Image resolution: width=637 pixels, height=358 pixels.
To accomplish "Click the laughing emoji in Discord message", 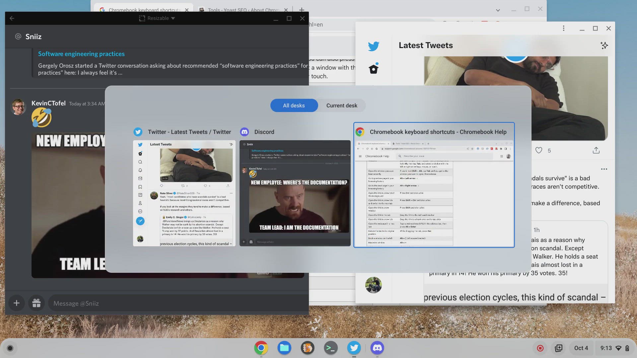I will 41,117.
